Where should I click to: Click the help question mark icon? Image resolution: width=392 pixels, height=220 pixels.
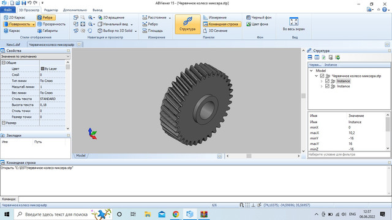[x=385, y=10]
